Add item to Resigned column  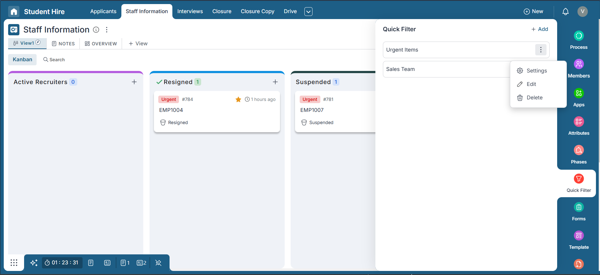[275, 82]
